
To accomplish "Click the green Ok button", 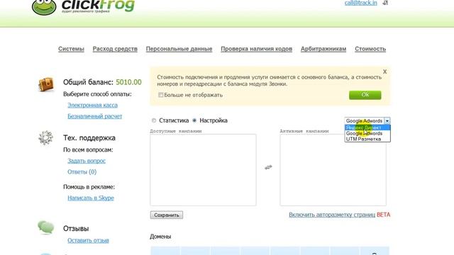I will (x=365, y=95).
